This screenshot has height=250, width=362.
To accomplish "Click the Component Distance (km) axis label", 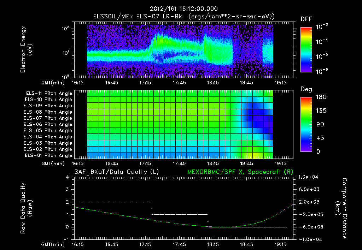I will pos(341,208).
